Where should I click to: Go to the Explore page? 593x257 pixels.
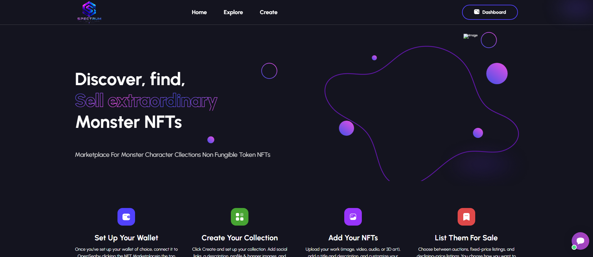coord(233,12)
